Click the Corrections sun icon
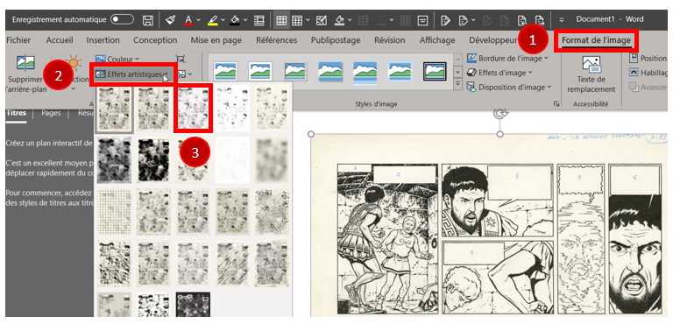673x324 pixels. pos(74,63)
